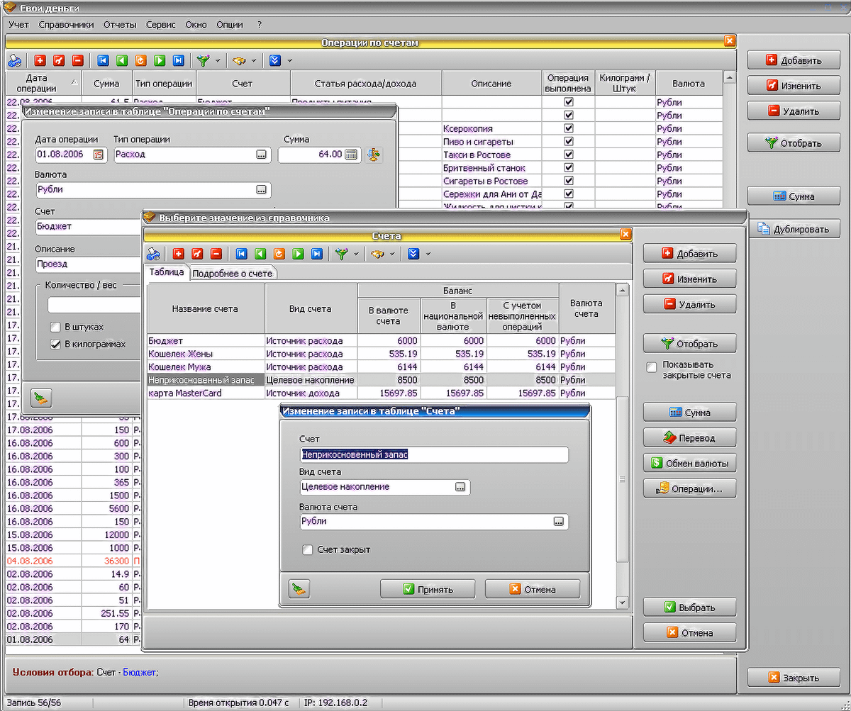Enable Показывать закрытые счета checkbox

(x=652, y=367)
